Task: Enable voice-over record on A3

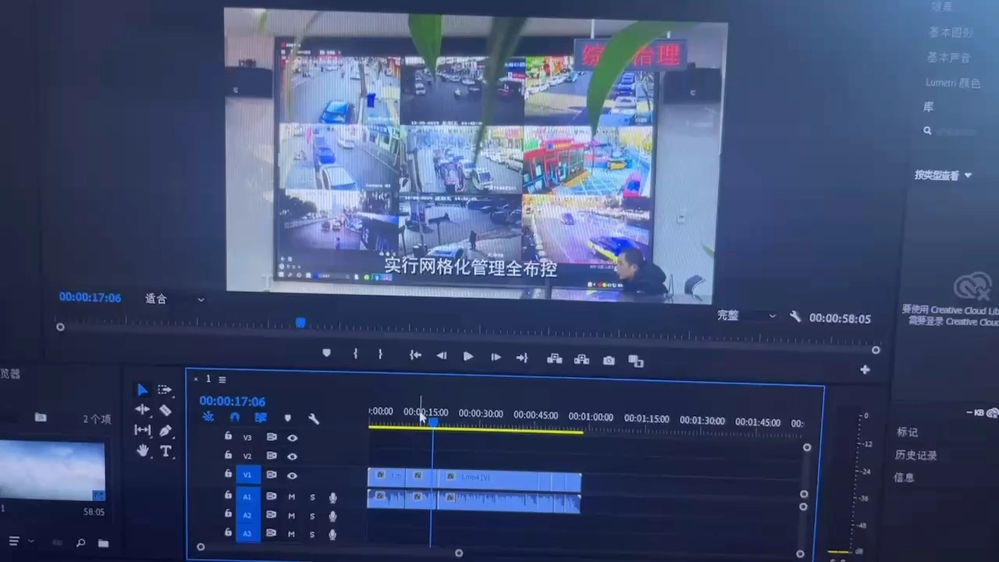Action: 332,535
